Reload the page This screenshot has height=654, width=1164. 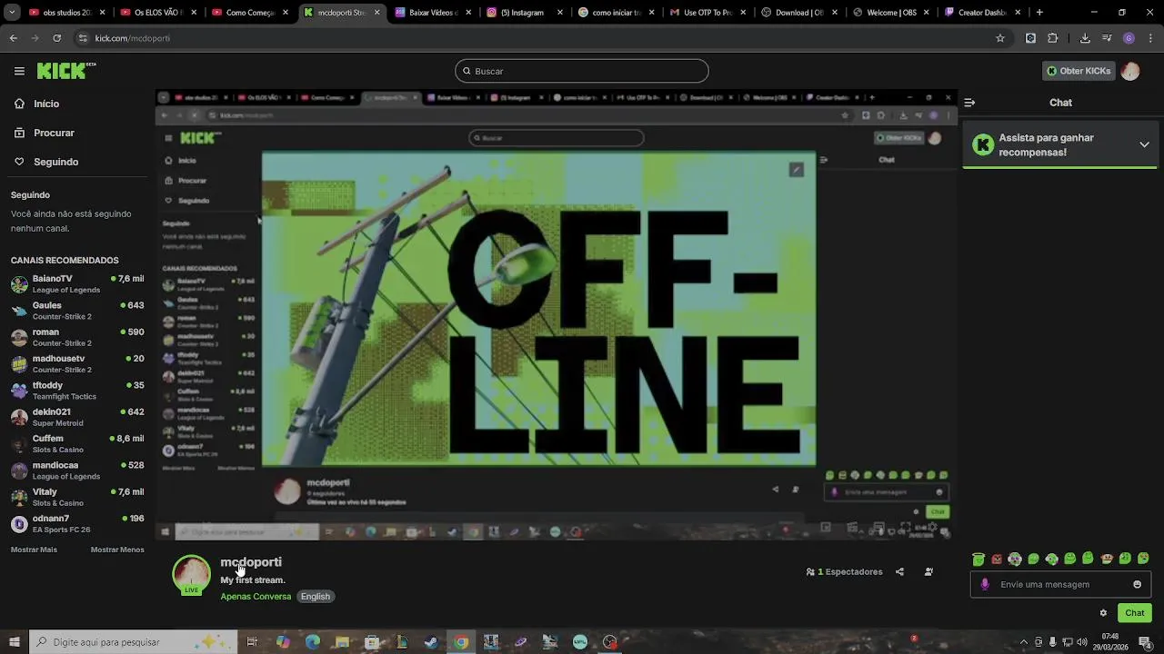pyautogui.click(x=56, y=38)
